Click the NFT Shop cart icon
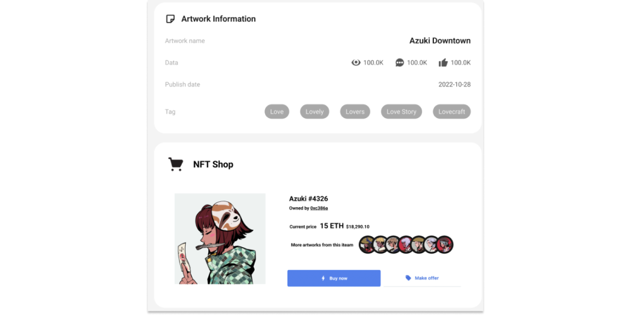Screen dimensions: 631x315 click(175, 164)
